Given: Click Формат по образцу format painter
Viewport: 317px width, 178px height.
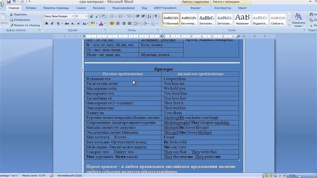Looking at the screenshot, I should click(x=25, y=25).
